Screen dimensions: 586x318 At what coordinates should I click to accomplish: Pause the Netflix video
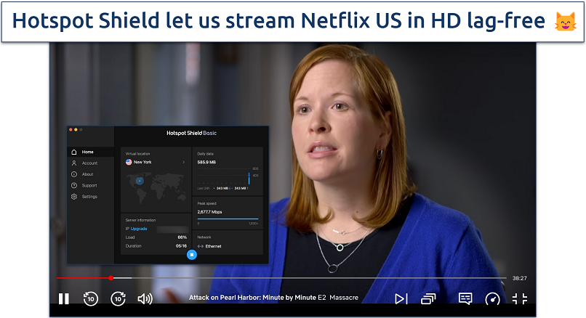pyautogui.click(x=64, y=298)
